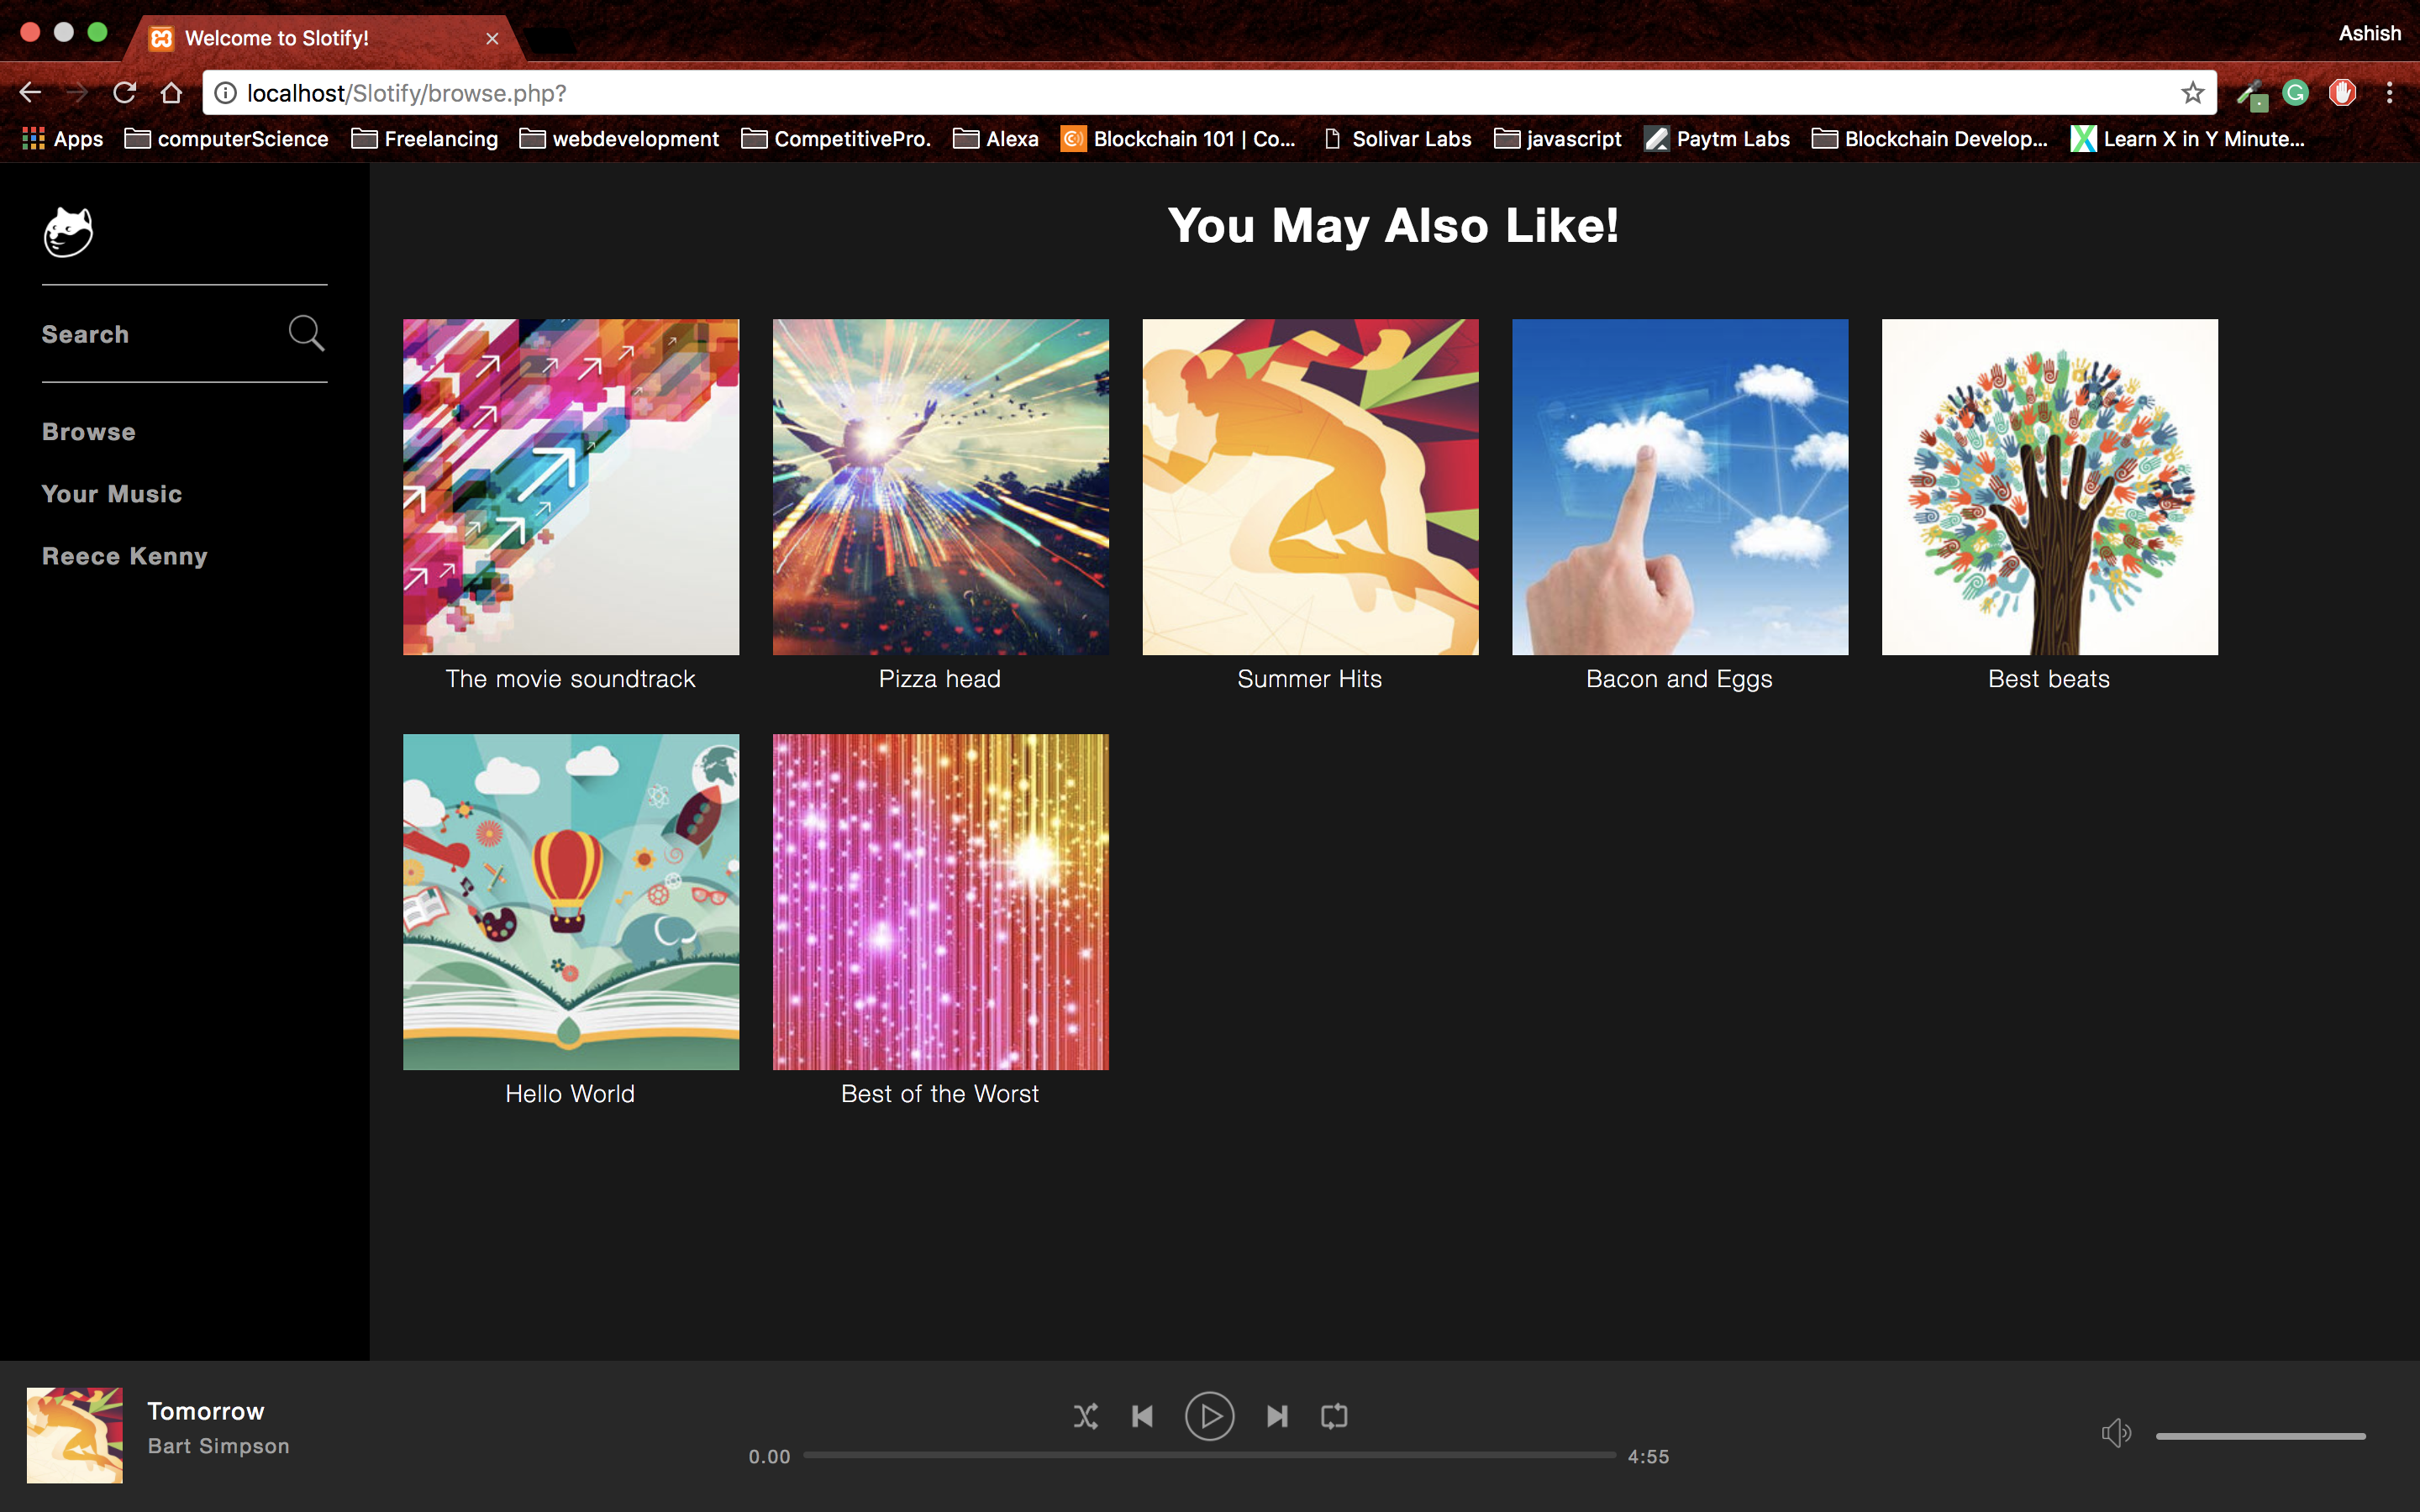Open the Reece Kenny profile link
Viewport: 2420px width, 1512px height.
[125, 556]
